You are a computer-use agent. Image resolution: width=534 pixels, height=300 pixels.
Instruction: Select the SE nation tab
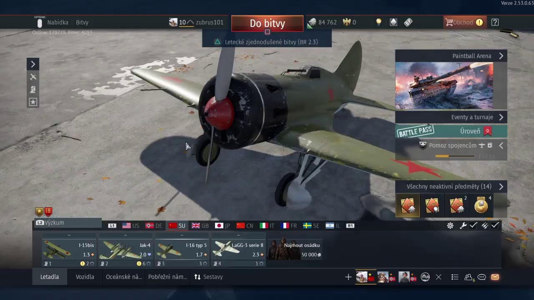coord(311,225)
